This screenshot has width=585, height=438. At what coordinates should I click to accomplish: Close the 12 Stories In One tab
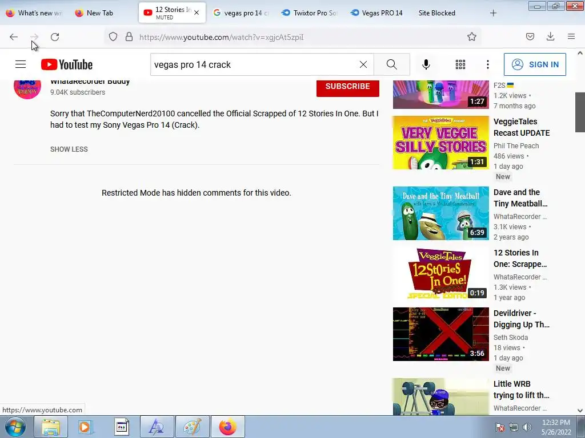click(x=197, y=13)
